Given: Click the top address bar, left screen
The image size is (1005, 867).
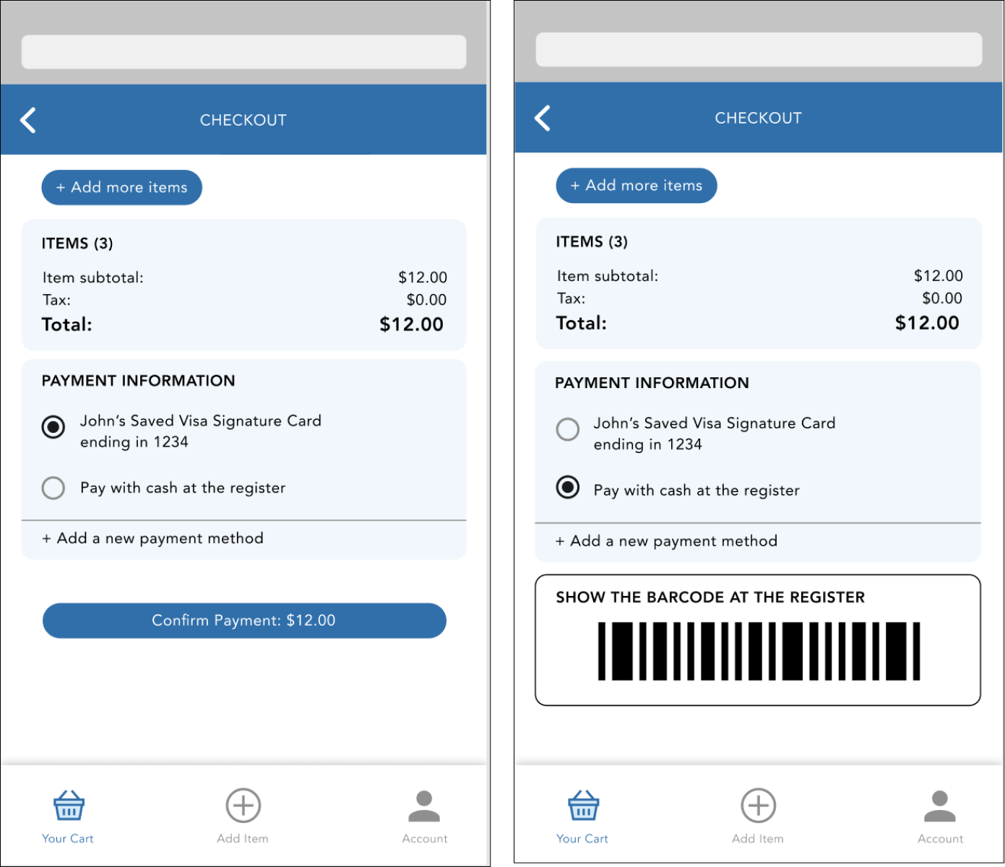Looking at the screenshot, I should (243, 52).
